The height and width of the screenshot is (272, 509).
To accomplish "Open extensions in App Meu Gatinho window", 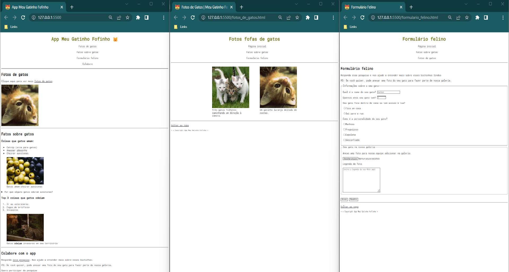I will pyautogui.click(x=138, y=18).
